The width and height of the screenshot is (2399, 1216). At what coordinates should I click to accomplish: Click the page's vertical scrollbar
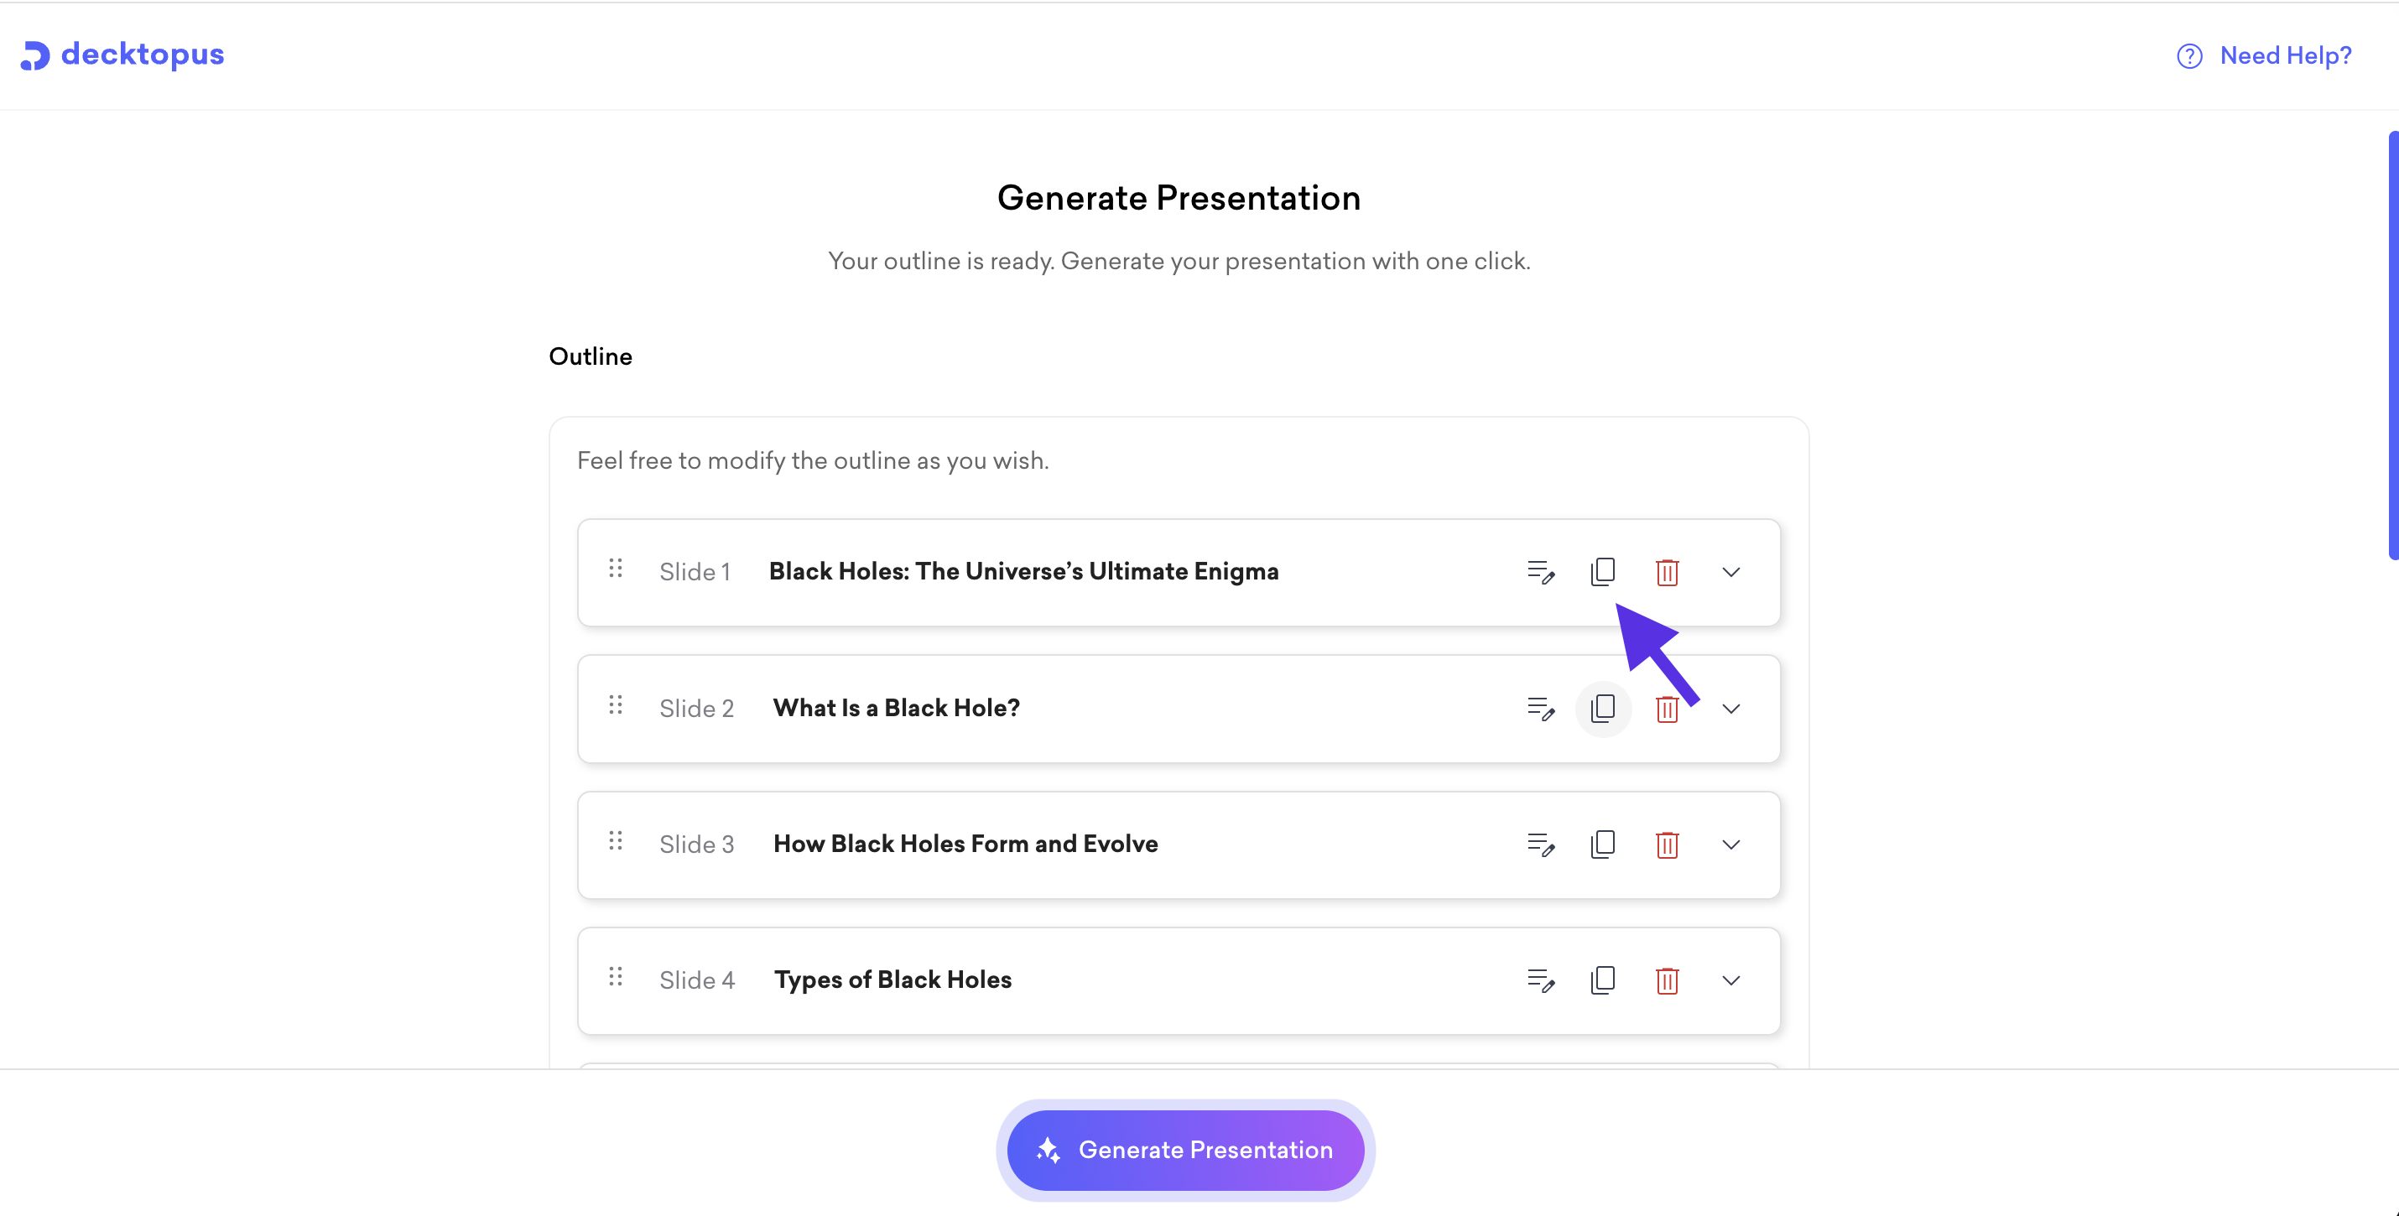2391,345
